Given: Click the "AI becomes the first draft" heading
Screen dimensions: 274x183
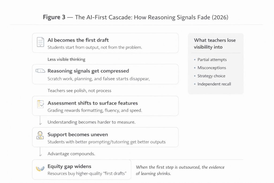Looking at the screenshot, I should pos(78,40).
